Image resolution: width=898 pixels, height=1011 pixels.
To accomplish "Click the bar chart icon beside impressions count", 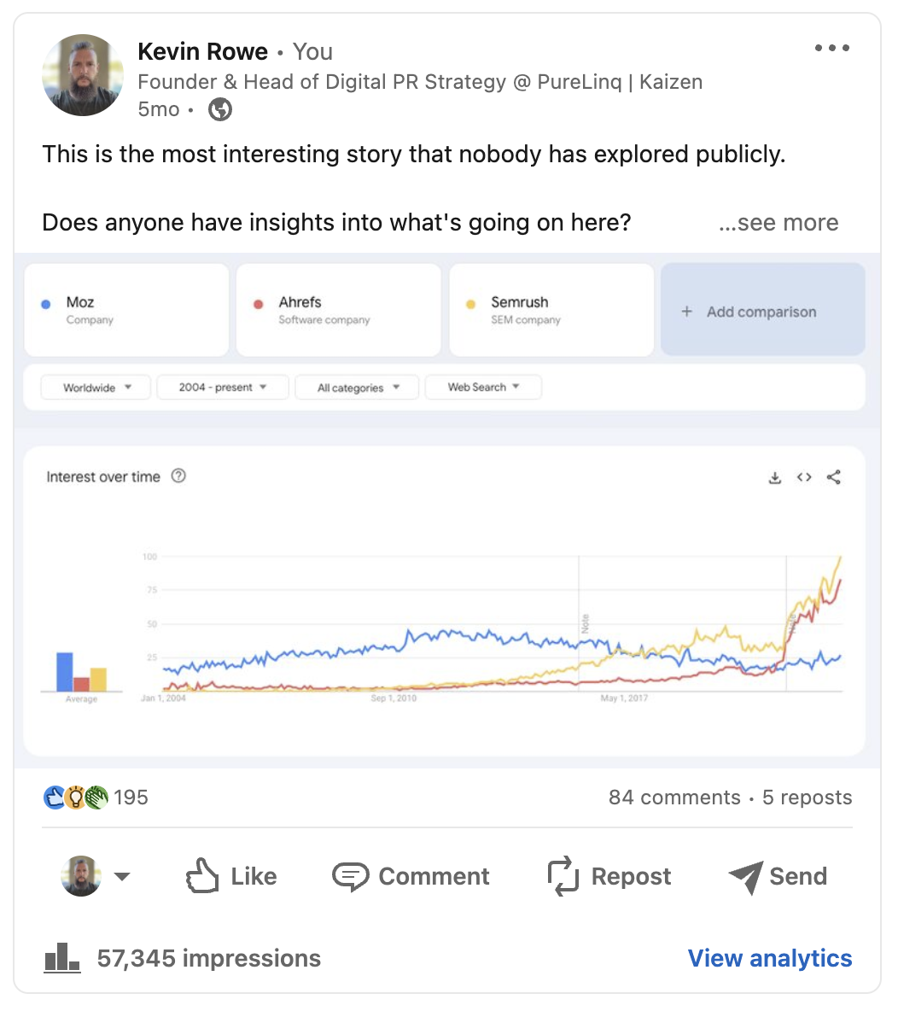I will pos(61,958).
